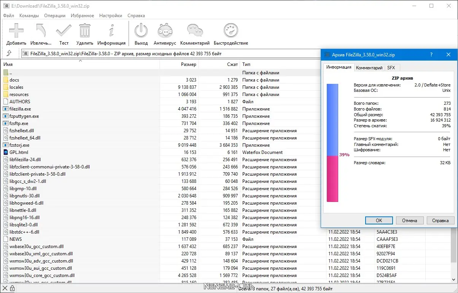Select the filezilla.exe file row
This screenshot has height=293, width=458.
pos(20,109)
